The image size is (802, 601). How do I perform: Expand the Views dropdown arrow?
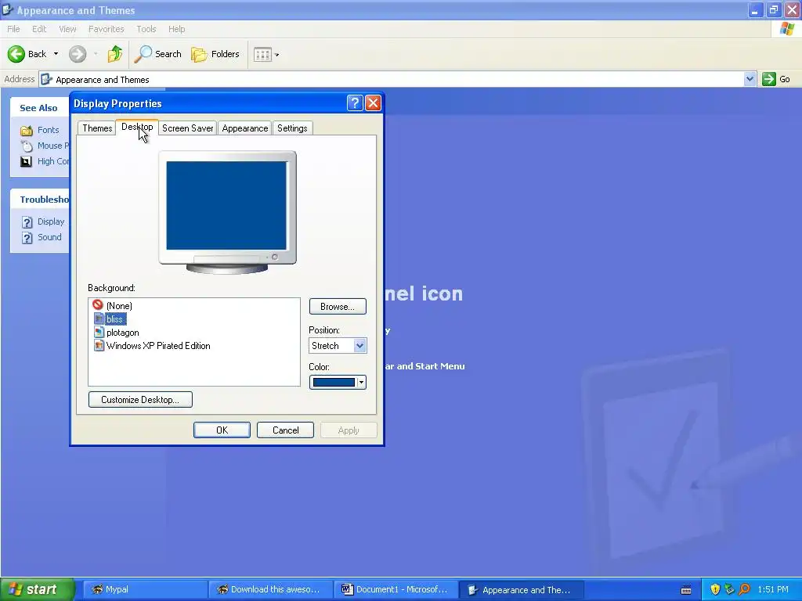coord(276,55)
